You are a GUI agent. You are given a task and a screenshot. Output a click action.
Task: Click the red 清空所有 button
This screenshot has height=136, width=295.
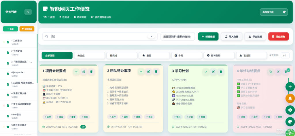(279, 36)
